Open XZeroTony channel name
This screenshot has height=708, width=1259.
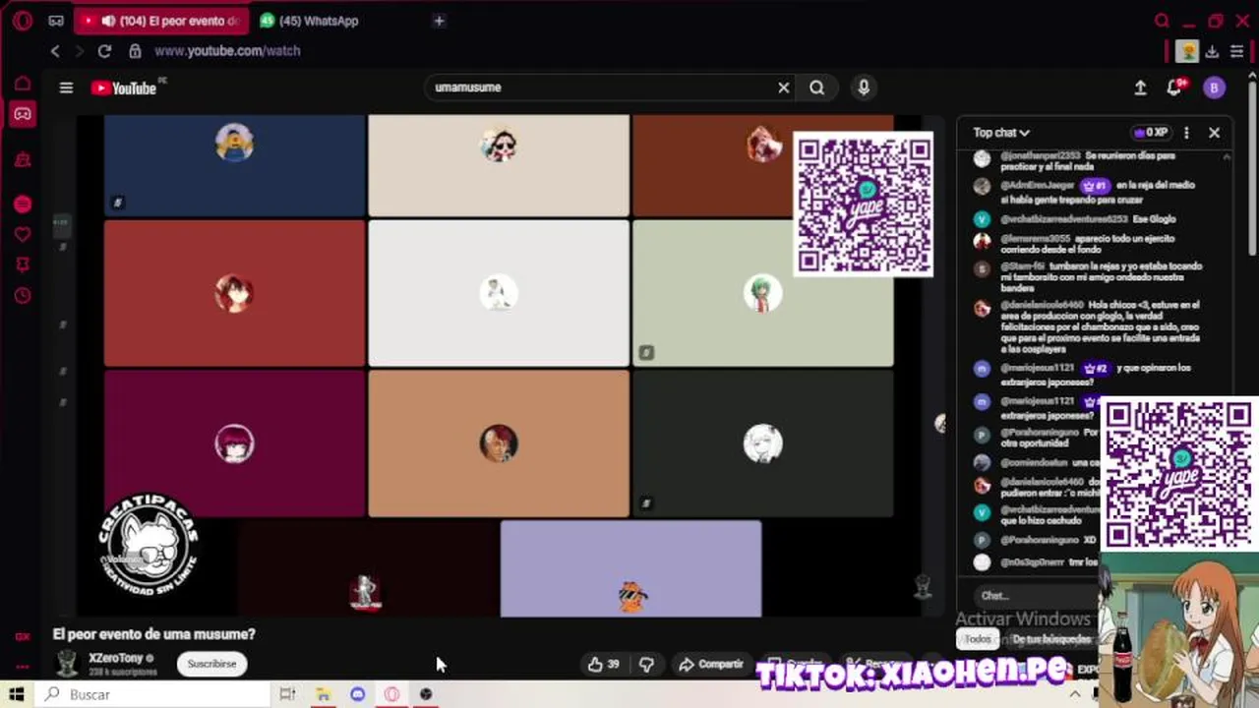(116, 658)
